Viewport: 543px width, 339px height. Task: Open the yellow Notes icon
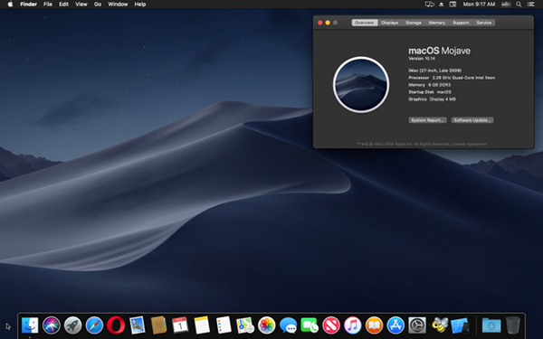tap(202, 325)
